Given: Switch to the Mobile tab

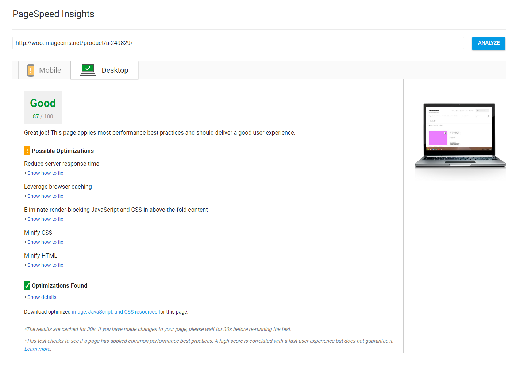Looking at the screenshot, I should click(44, 70).
